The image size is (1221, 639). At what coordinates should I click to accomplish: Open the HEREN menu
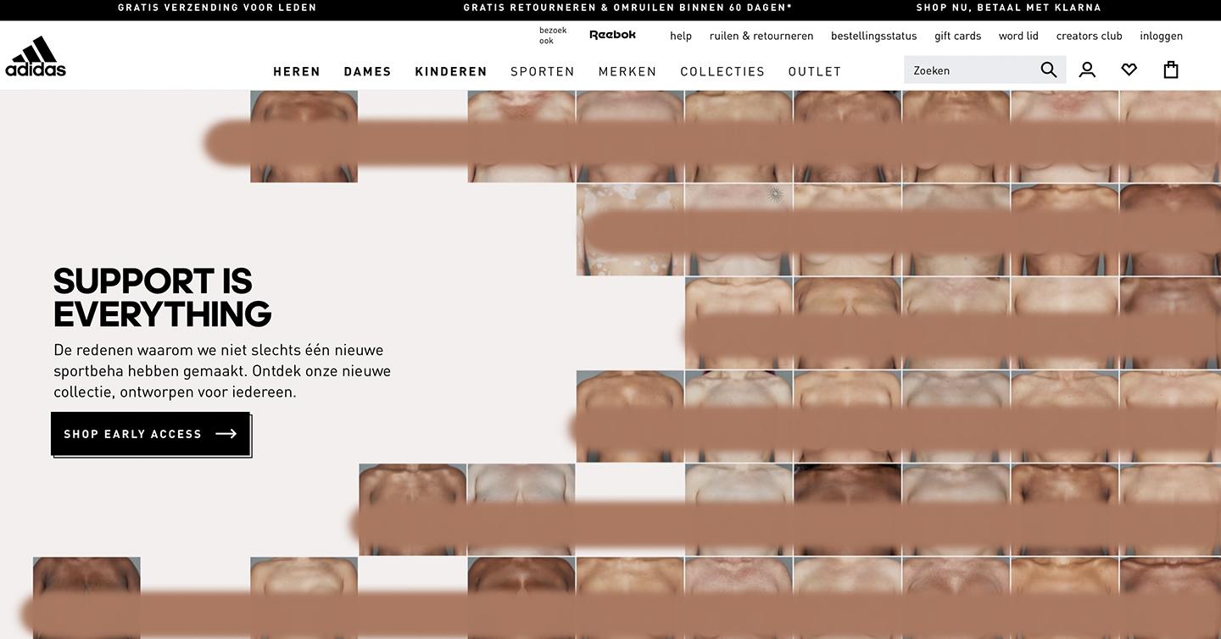297,71
